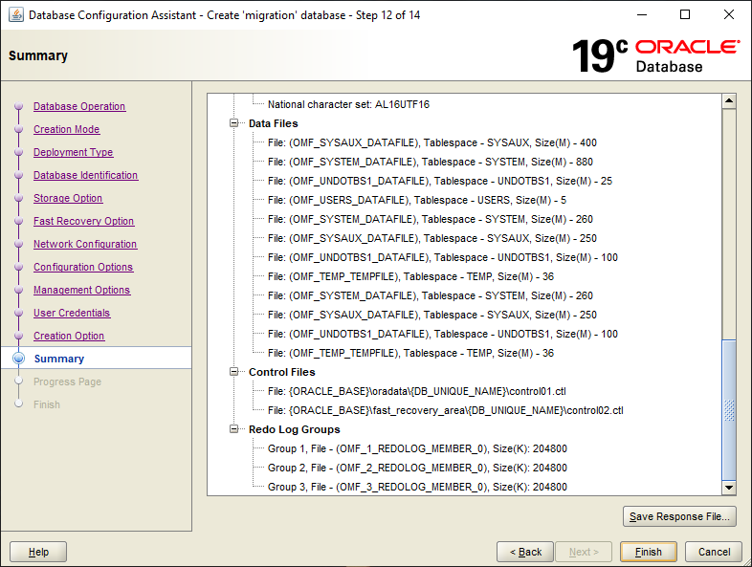Jump to Deployment Type step
Image resolution: width=752 pixels, height=567 pixels.
pos(73,152)
